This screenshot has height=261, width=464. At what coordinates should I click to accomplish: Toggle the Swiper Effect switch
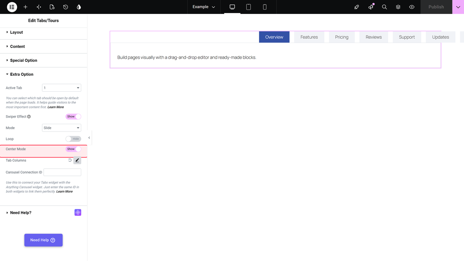[73, 116]
